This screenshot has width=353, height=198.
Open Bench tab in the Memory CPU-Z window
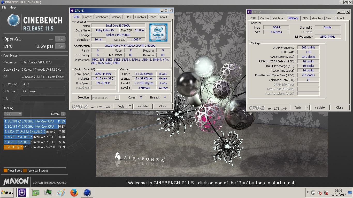click(x=330, y=18)
